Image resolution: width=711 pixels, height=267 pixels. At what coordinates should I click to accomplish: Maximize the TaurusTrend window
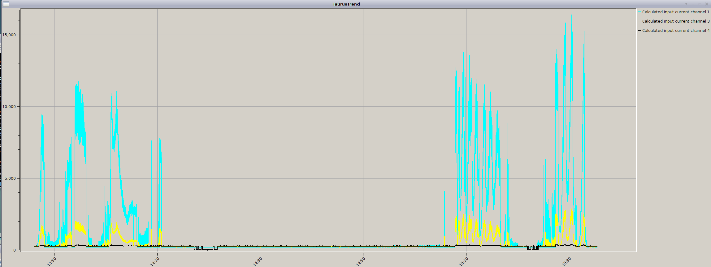tap(700, 4)
